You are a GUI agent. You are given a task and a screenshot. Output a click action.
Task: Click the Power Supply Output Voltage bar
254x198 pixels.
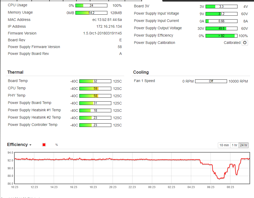221,28
